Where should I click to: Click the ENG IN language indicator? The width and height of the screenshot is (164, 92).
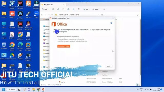point(141,89)
